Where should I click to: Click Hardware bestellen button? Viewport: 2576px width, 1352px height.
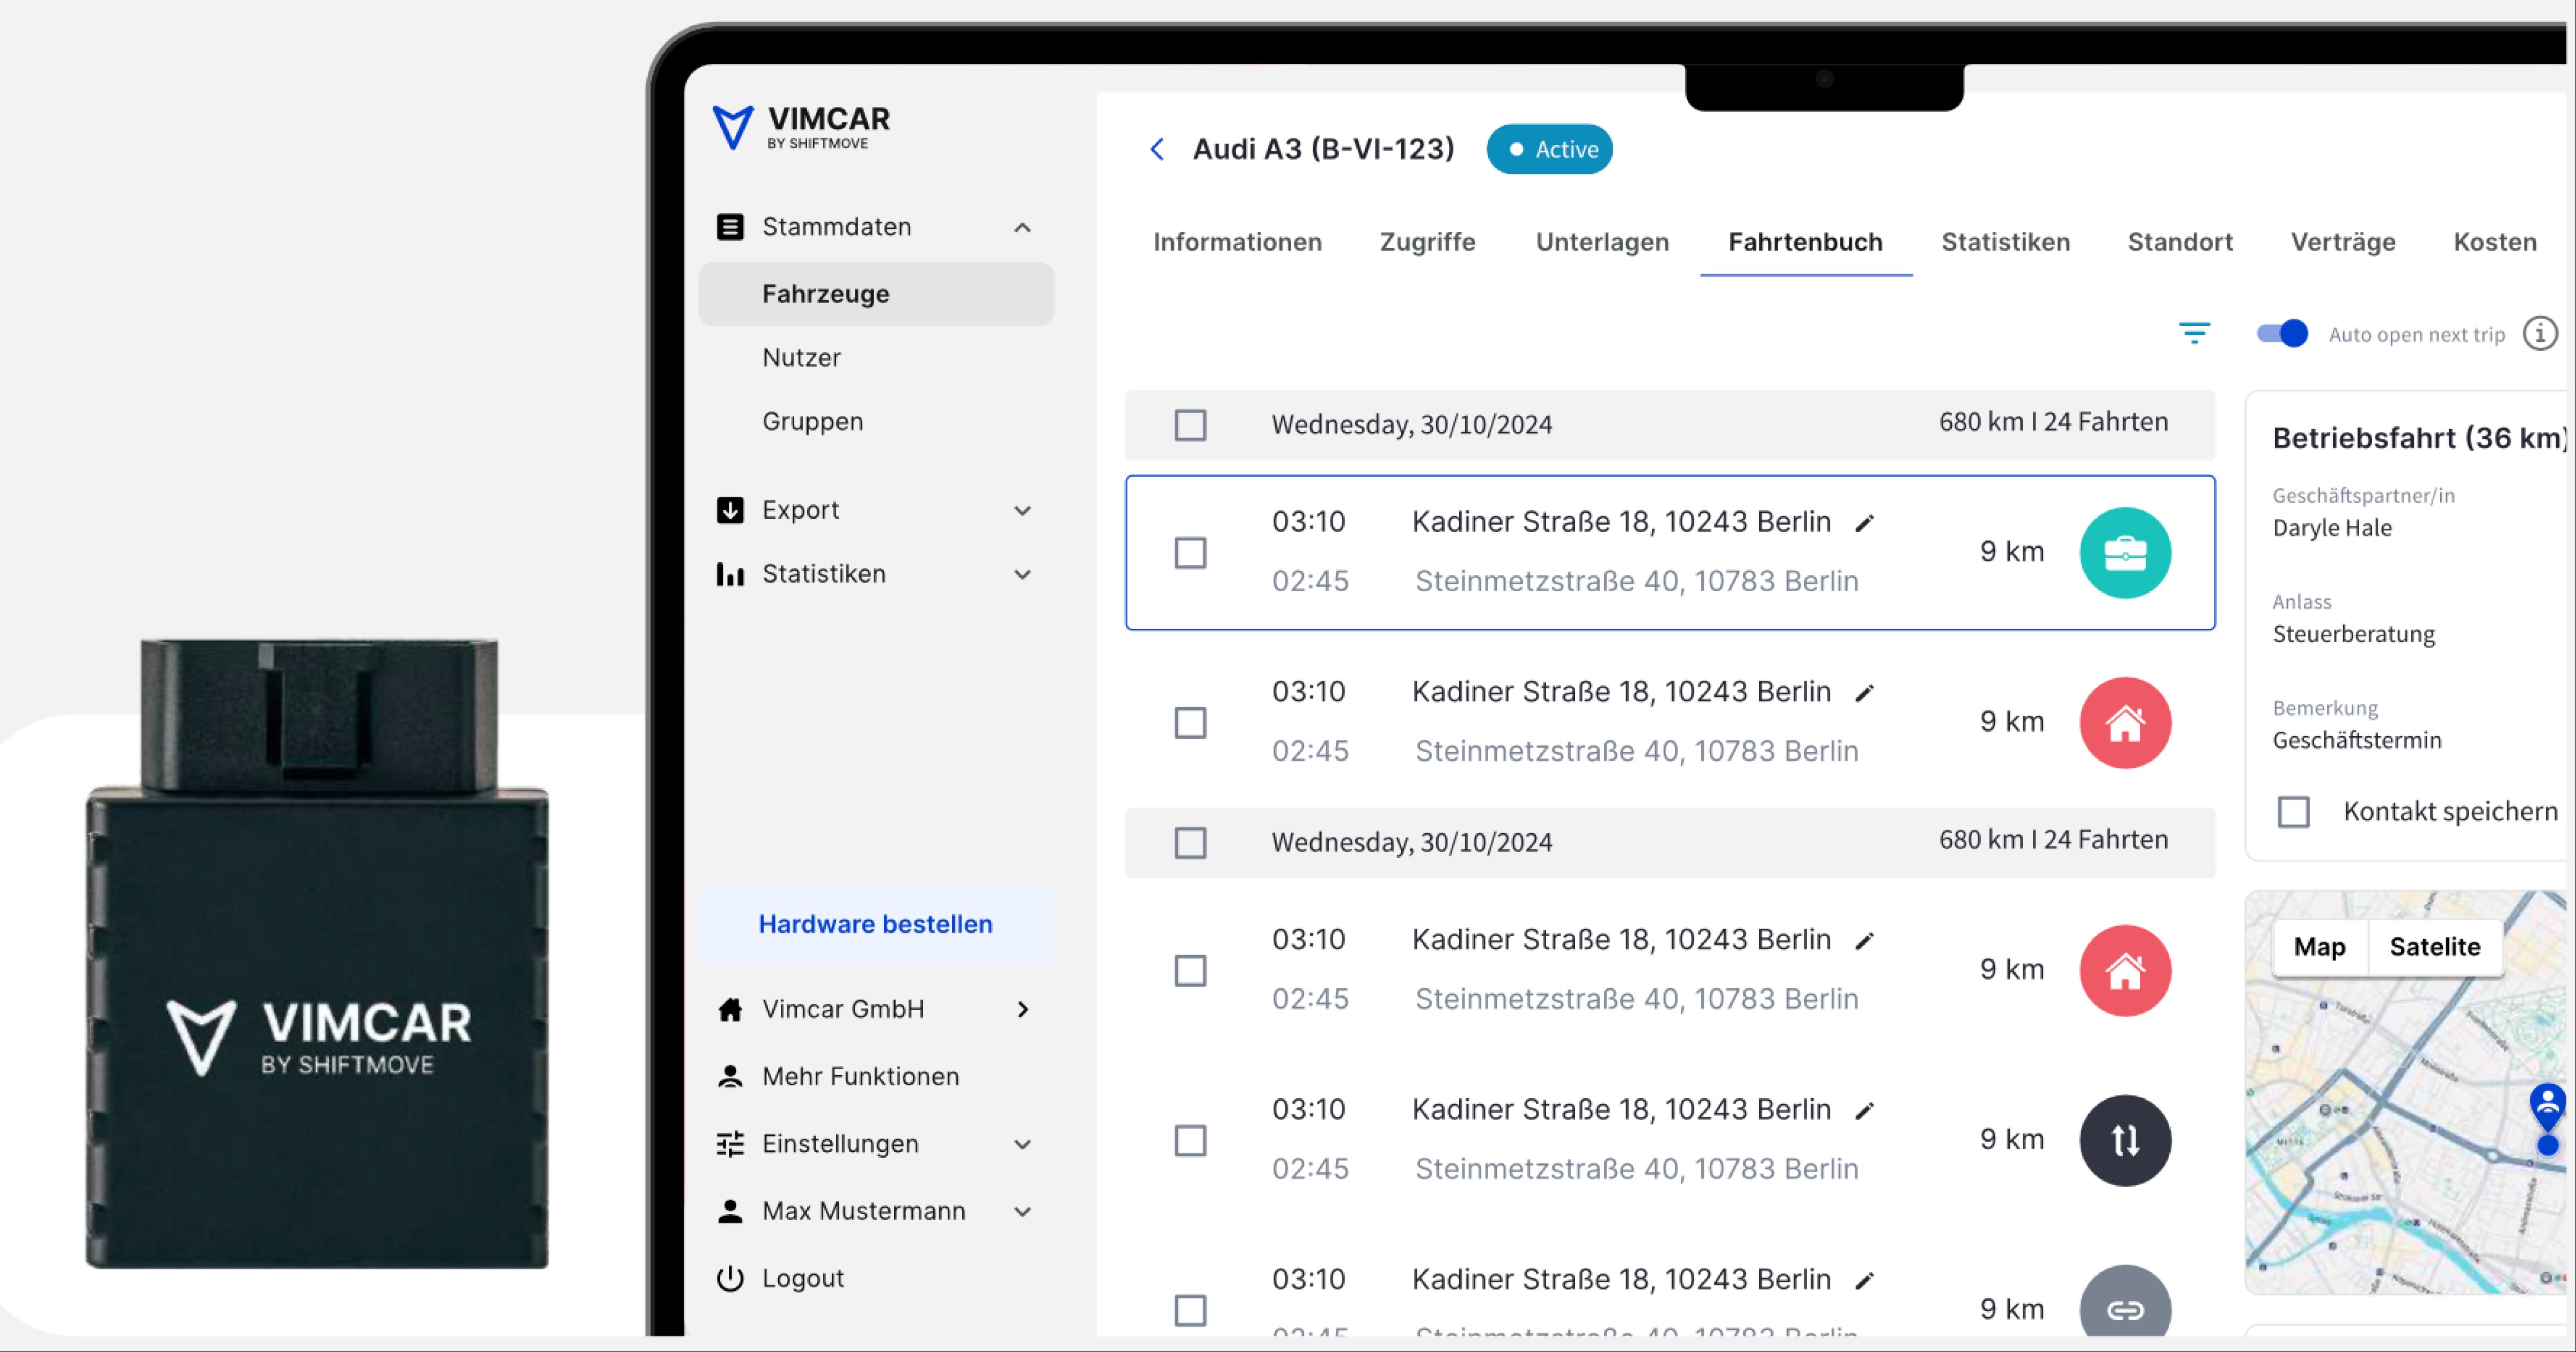(876, 924)
